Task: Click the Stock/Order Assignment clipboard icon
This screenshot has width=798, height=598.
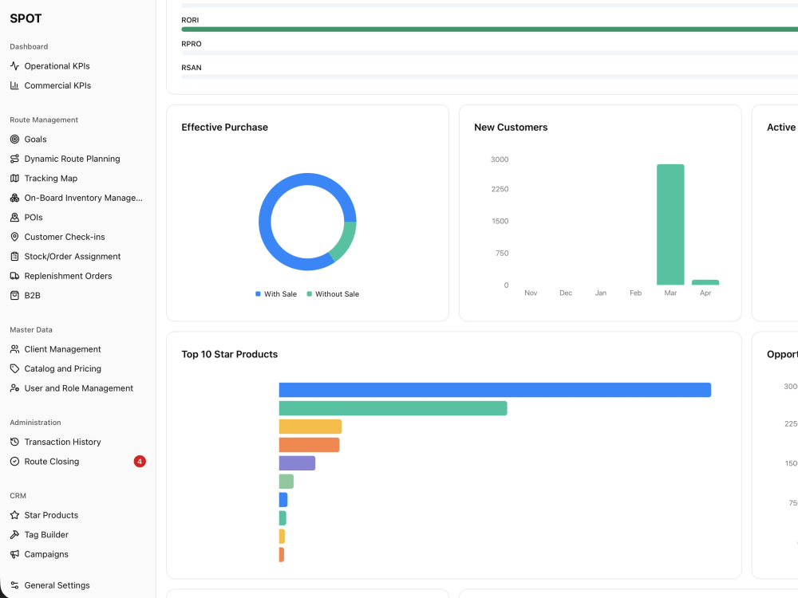Action: [x=14, y=256]
